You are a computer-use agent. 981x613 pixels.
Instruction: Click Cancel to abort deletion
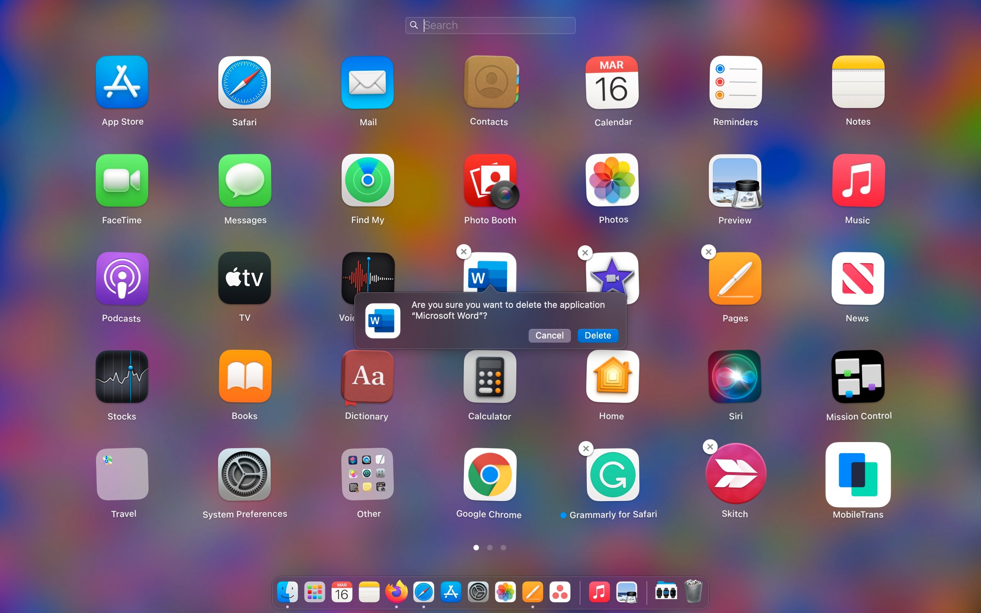tap(549, 335)
